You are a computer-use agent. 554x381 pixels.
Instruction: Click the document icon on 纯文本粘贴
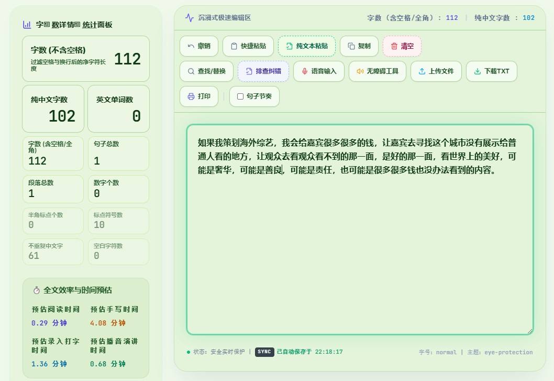pyautogui.click(x=289, y=46)
